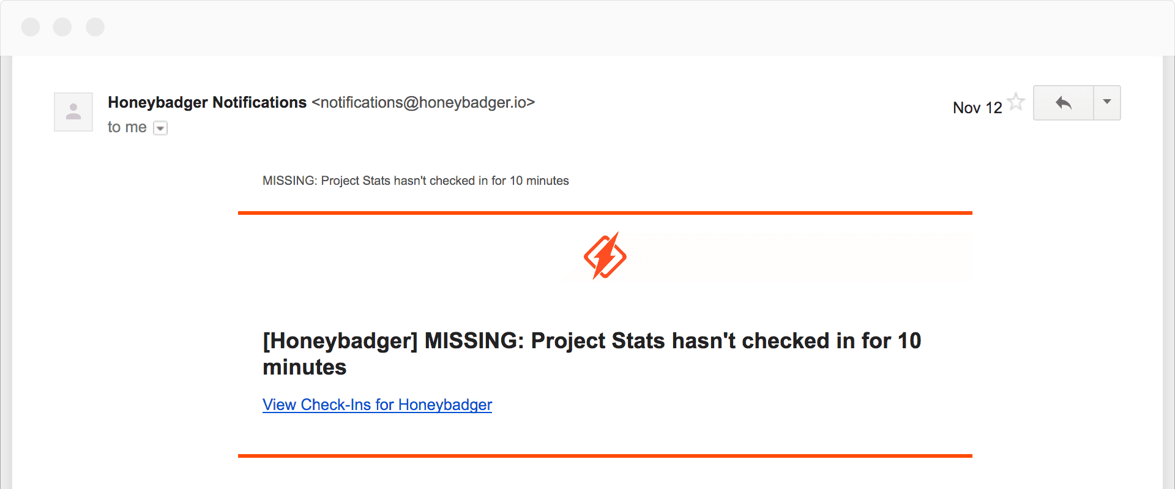Click the Nov 12 date stamp
This screenshot has width=1175, height=489.
[977, 108]
